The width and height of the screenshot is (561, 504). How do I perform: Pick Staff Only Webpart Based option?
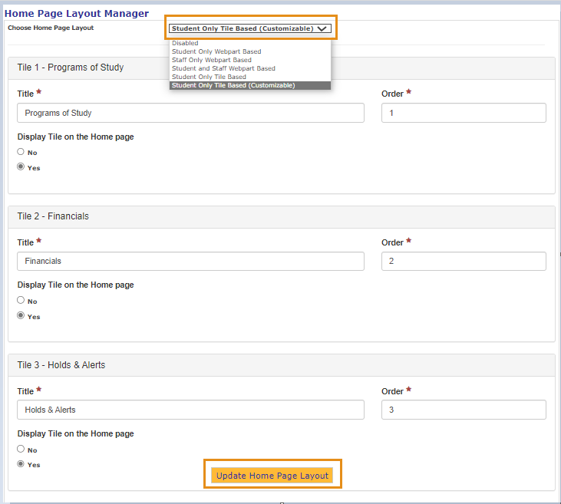coord(211,60)
